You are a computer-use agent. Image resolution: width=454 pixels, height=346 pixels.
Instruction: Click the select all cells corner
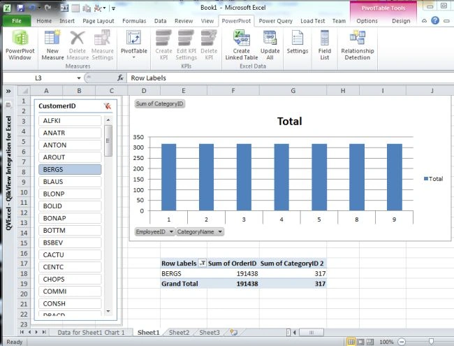pos(24,91)
